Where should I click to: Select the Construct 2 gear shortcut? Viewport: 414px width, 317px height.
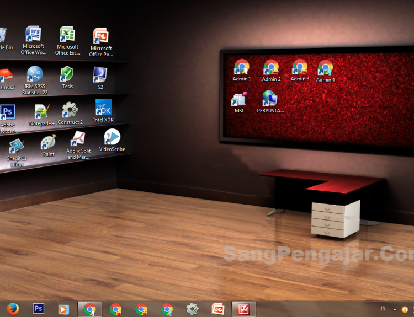coord(70,113)
